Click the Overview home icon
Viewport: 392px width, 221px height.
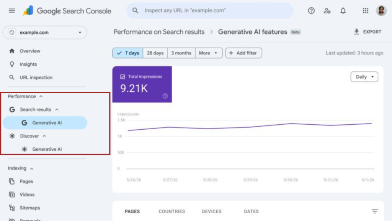[x=12, y=51]
